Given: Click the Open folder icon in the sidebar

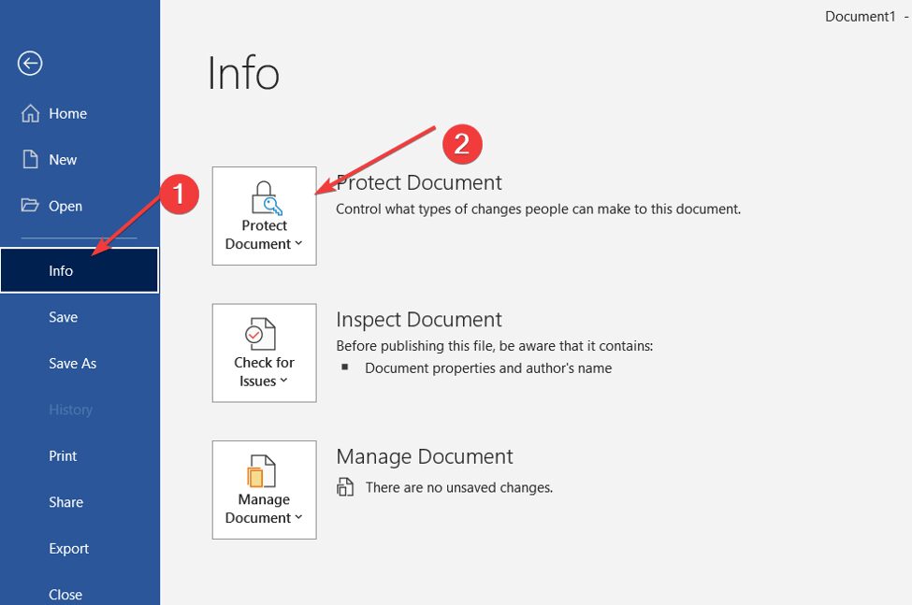Looking at the screenshot, I should [x=29, y=206].
